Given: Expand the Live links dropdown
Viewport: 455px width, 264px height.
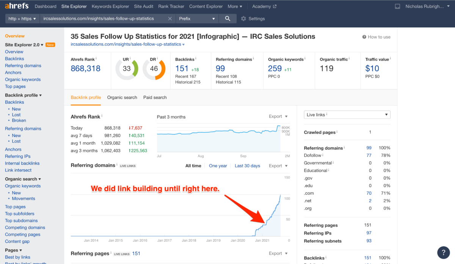Looking at the screenshot, I should (347, 115).
